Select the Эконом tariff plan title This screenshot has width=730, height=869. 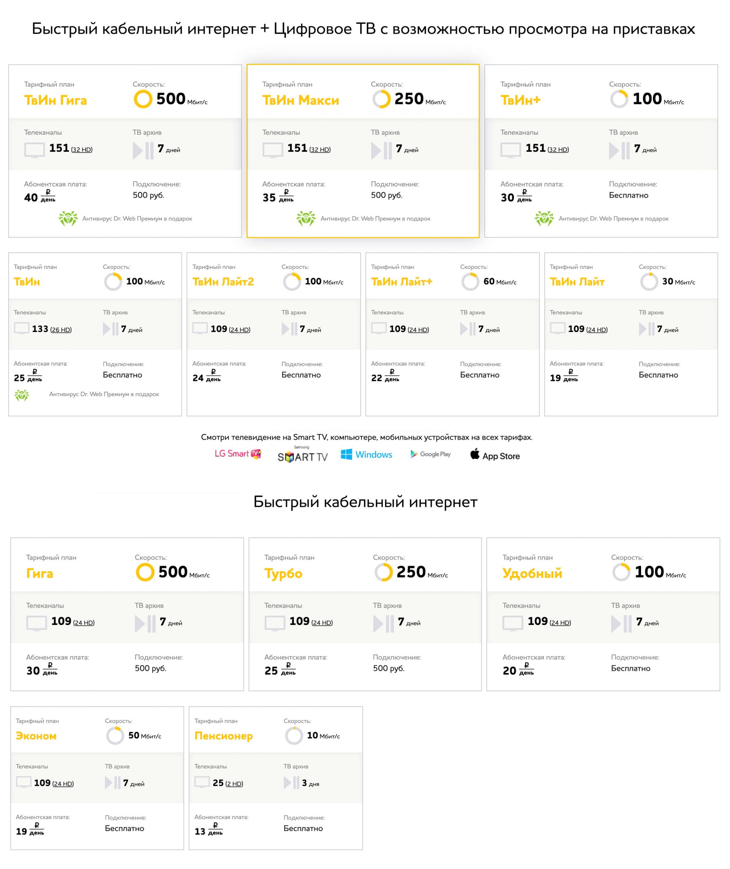pyautogui.click(x=36, y=736)
